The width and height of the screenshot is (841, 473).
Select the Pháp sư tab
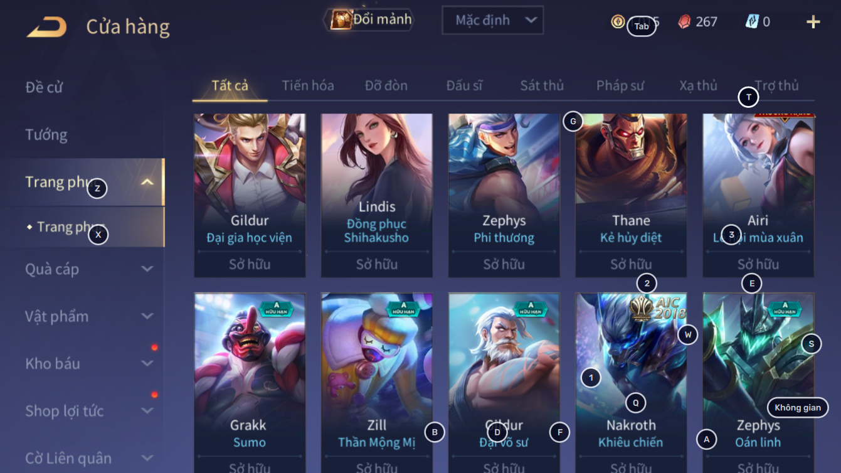pos(620,85)
